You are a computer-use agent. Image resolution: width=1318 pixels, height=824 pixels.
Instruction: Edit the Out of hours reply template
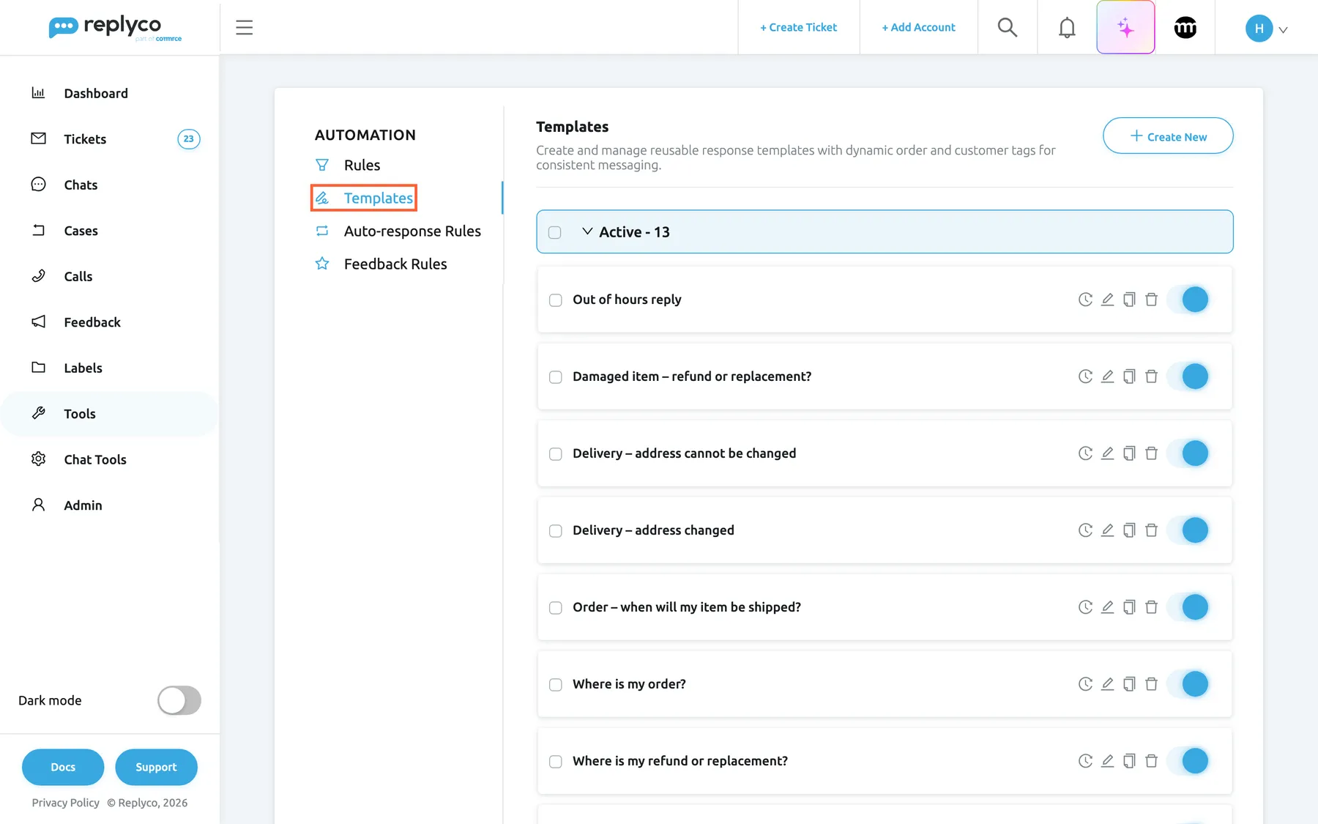coord(1107,300)
